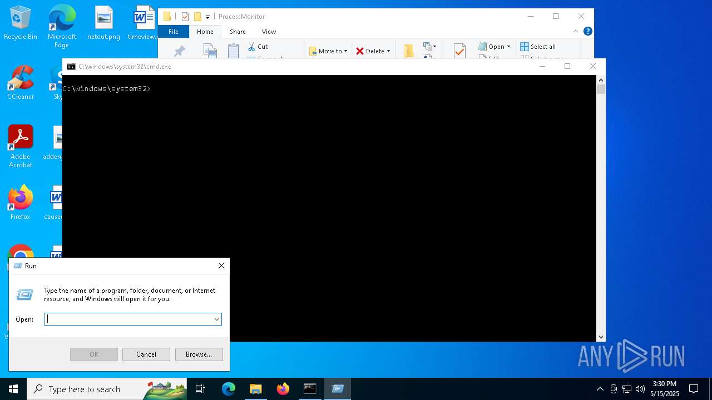This screenshot has width=712, height=400.
Task: Open the cmd.exe window system icon
Action: pyautogui.click(x=71, y=67)
